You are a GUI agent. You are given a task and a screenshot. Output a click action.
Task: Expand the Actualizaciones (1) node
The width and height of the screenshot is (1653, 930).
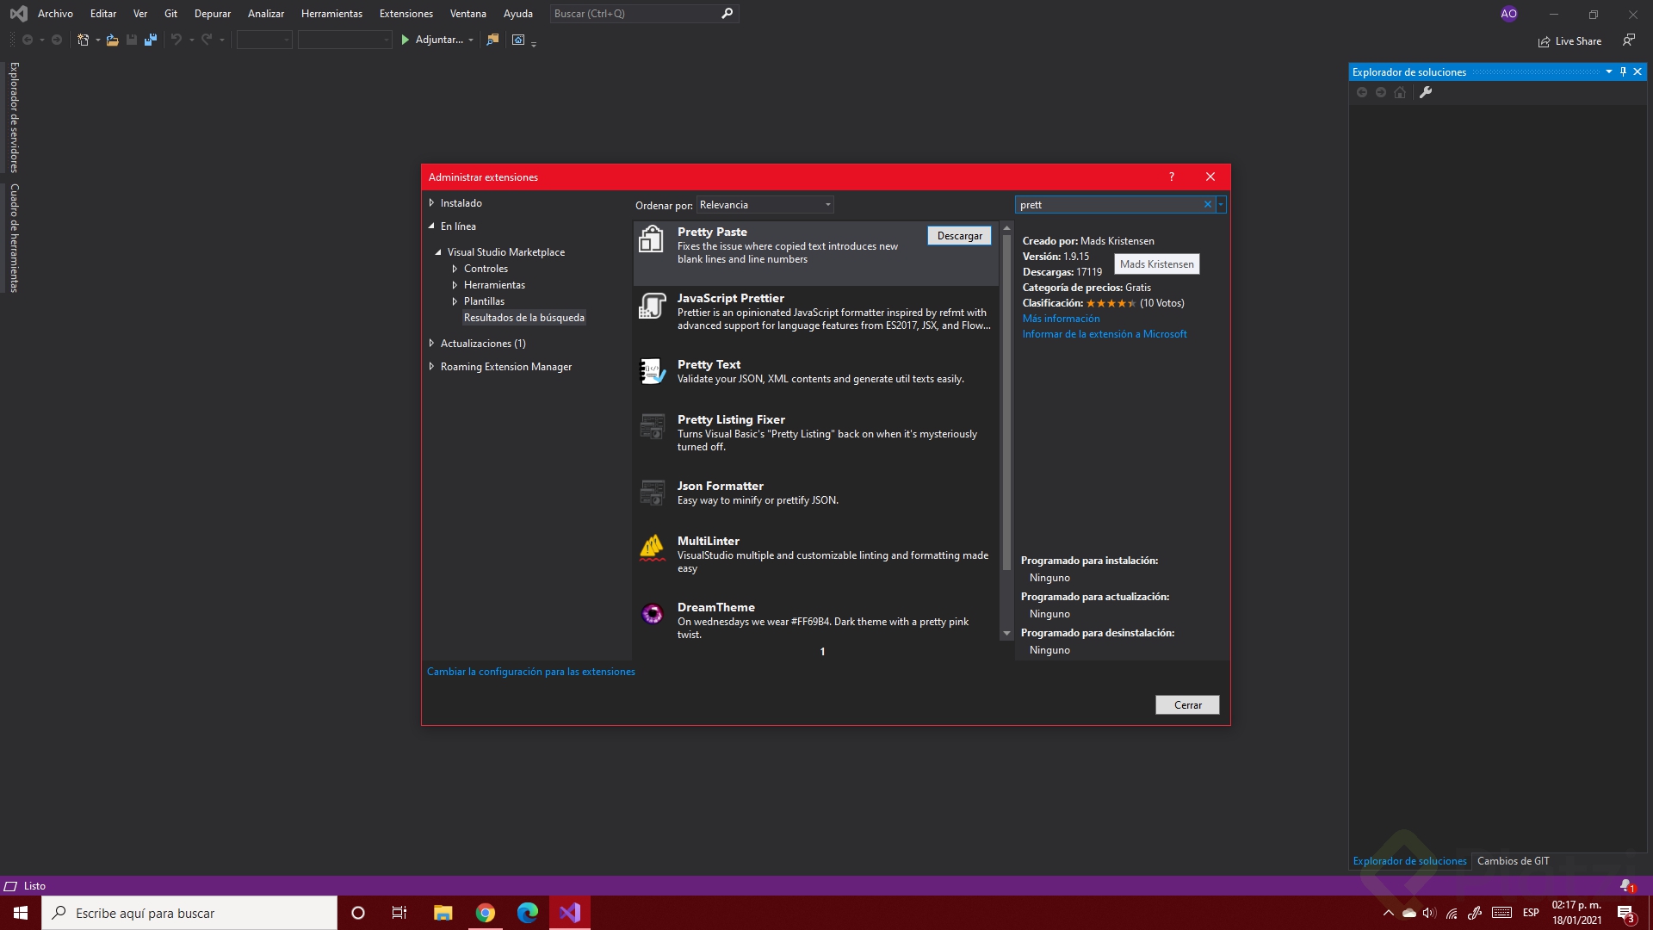coord(431,343)
